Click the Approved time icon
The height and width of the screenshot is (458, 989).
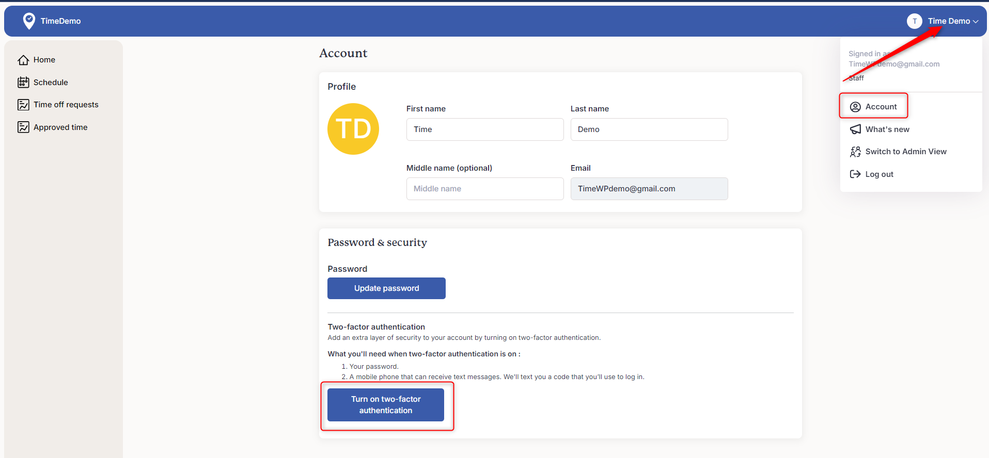[x=23, y=127]
